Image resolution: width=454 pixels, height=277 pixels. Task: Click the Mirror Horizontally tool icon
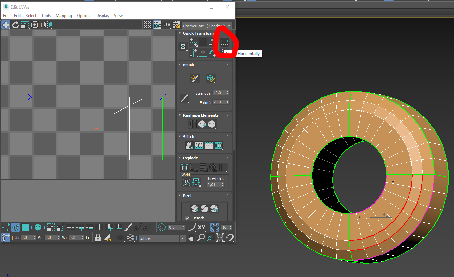coord(48,25)
